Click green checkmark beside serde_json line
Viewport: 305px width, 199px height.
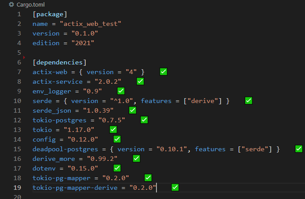tap(133, 110)
